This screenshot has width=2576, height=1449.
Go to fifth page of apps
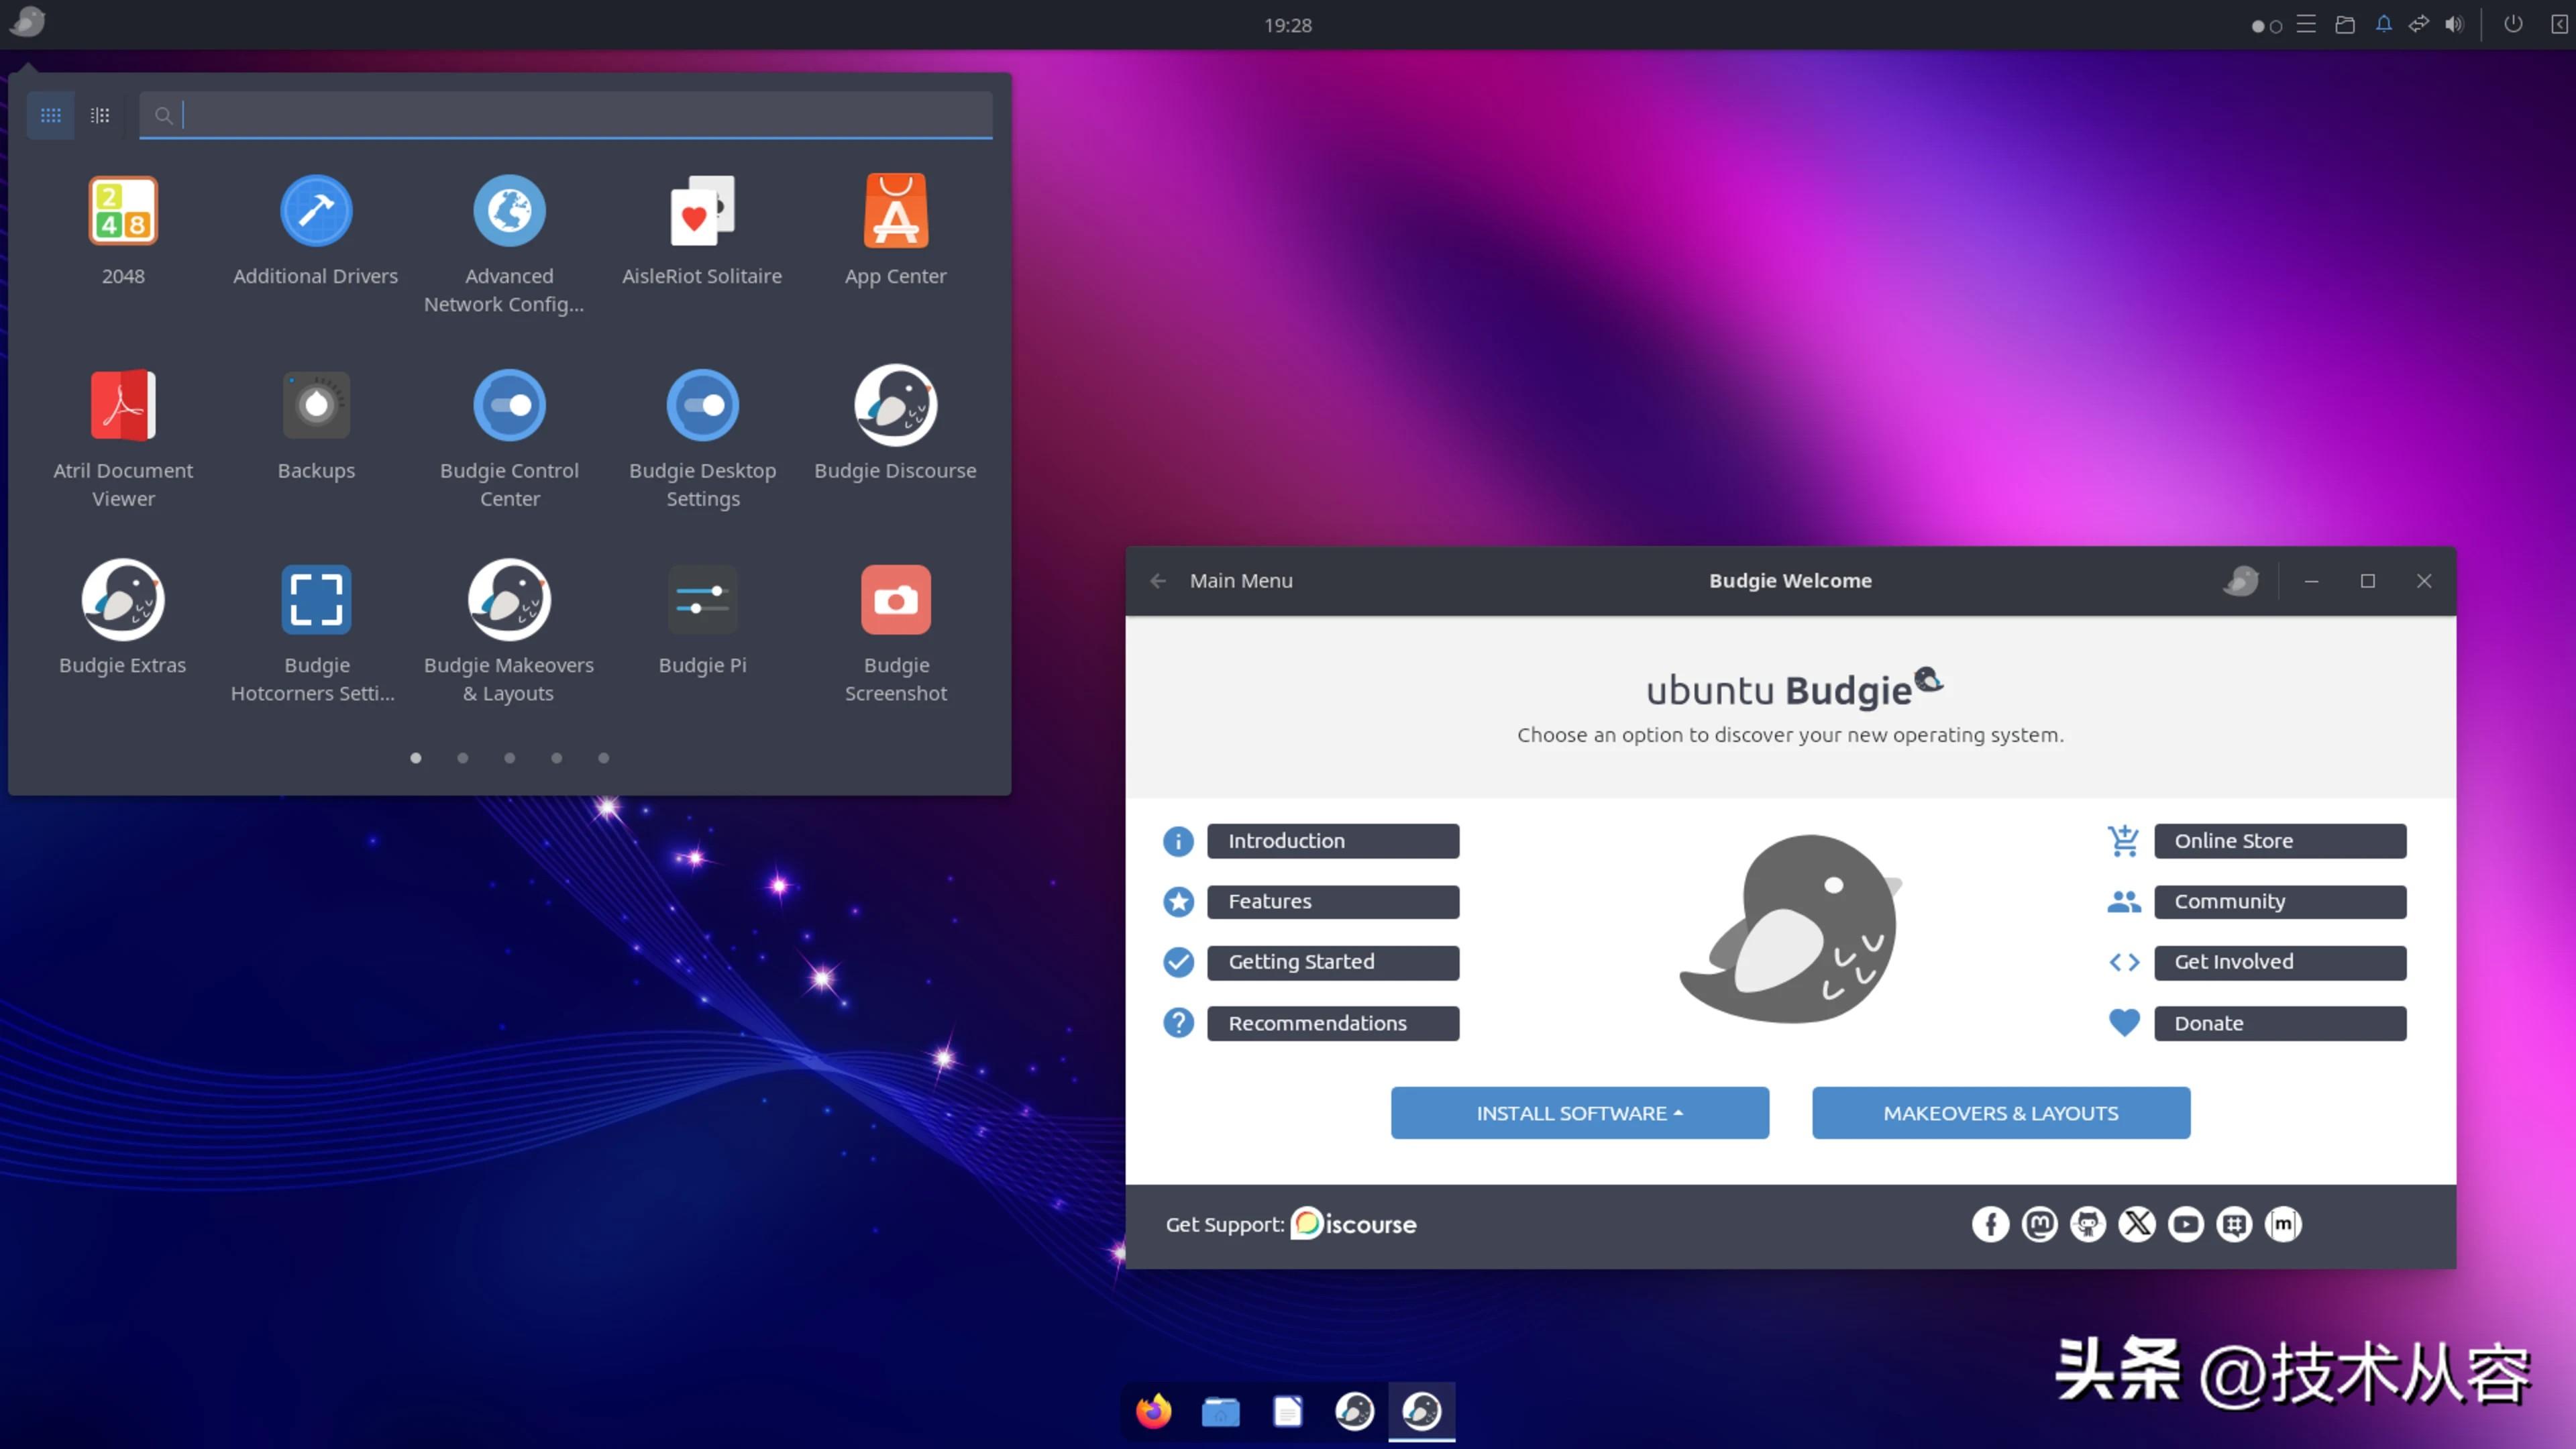tap(603, 758)
